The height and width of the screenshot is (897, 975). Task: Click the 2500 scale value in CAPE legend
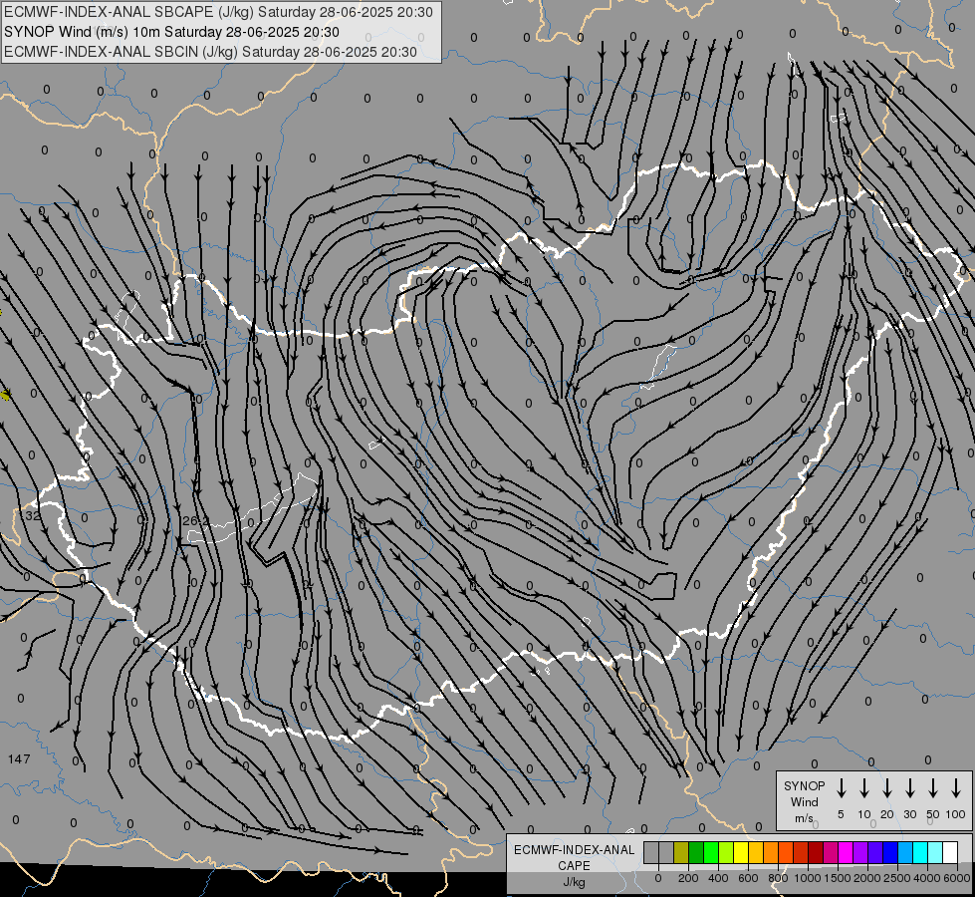[896, 878]
